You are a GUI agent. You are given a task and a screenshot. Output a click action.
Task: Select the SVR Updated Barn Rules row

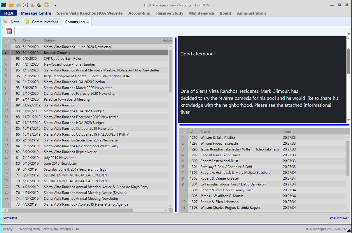coord(63,59)
